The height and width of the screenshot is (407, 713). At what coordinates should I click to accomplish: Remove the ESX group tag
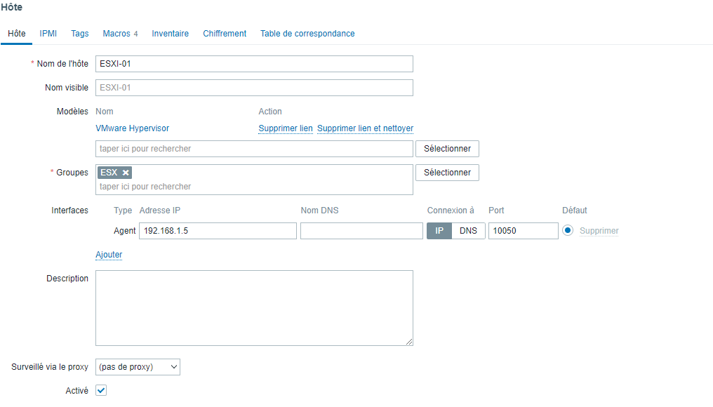coord(126,173)
